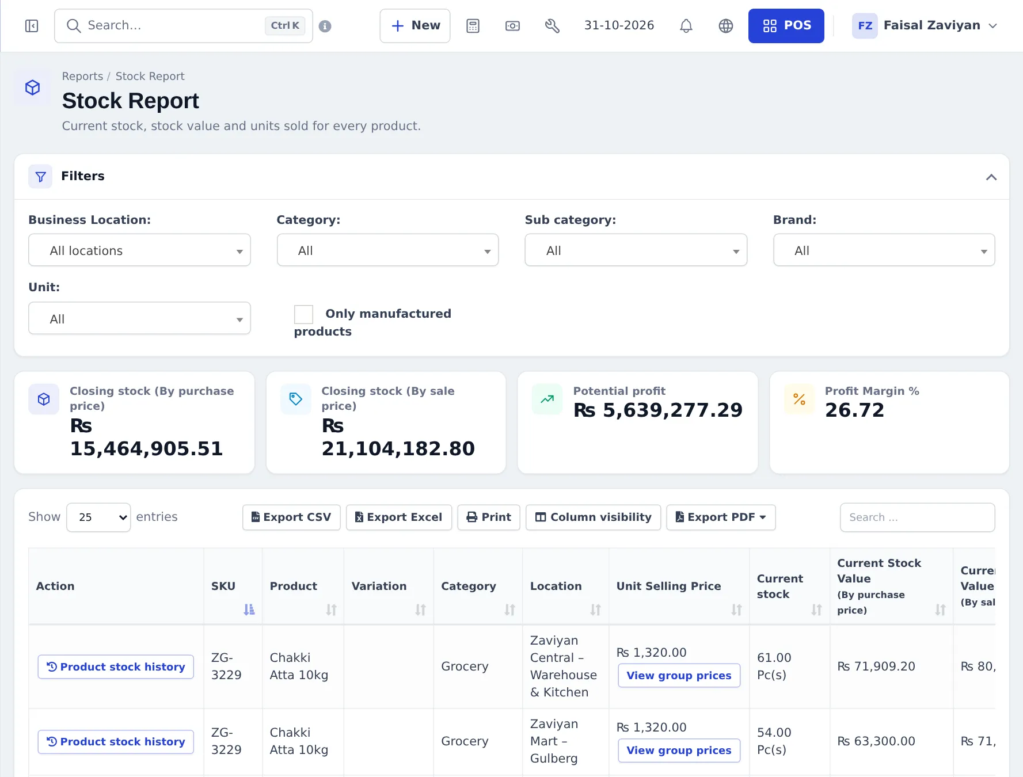Open Column visibility options
This screenshot has height=777, width=1023.
(593, 517)
